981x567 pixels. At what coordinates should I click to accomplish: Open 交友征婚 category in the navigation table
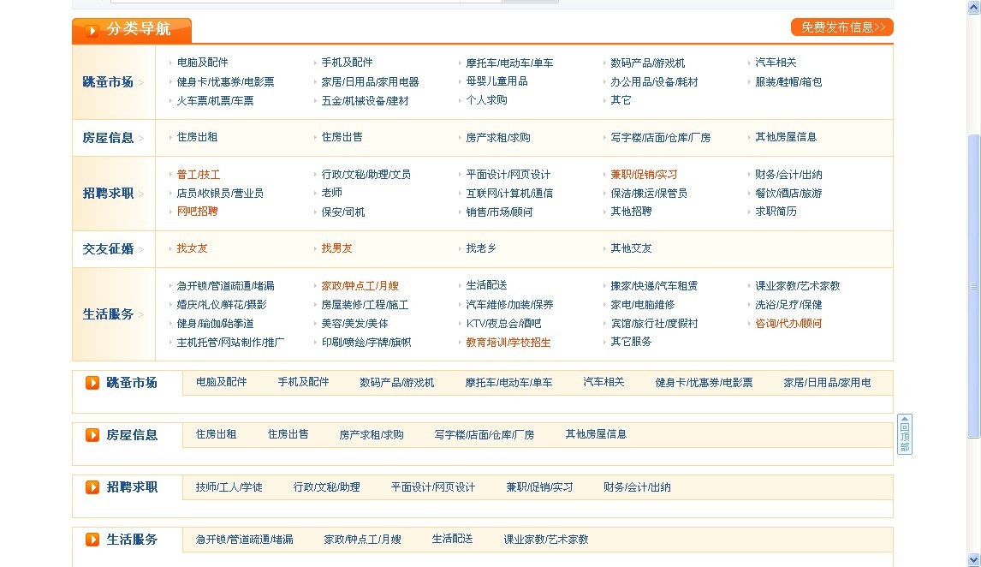coord(108,249)
